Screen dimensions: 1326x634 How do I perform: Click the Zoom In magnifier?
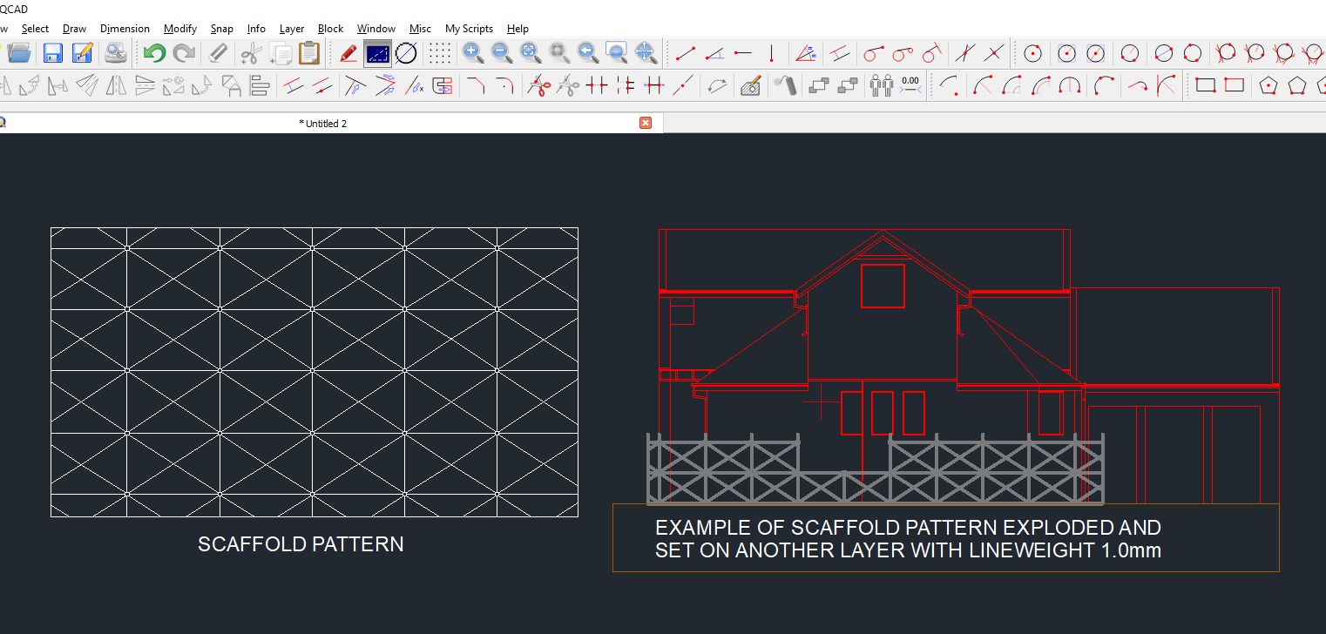point(473,54)
